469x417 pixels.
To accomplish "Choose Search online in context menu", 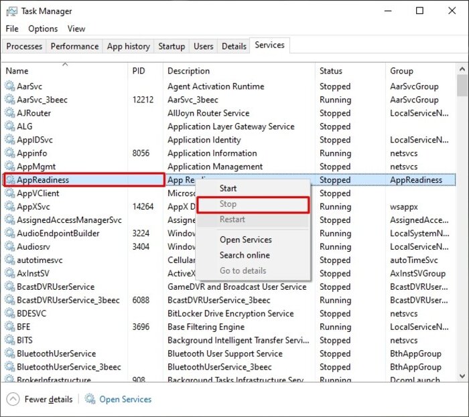I will click(253, 255).
